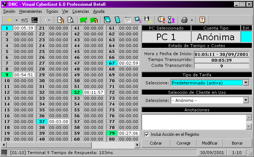Open the Licencias menu
254x157 pixels.
tap(81, 11)
